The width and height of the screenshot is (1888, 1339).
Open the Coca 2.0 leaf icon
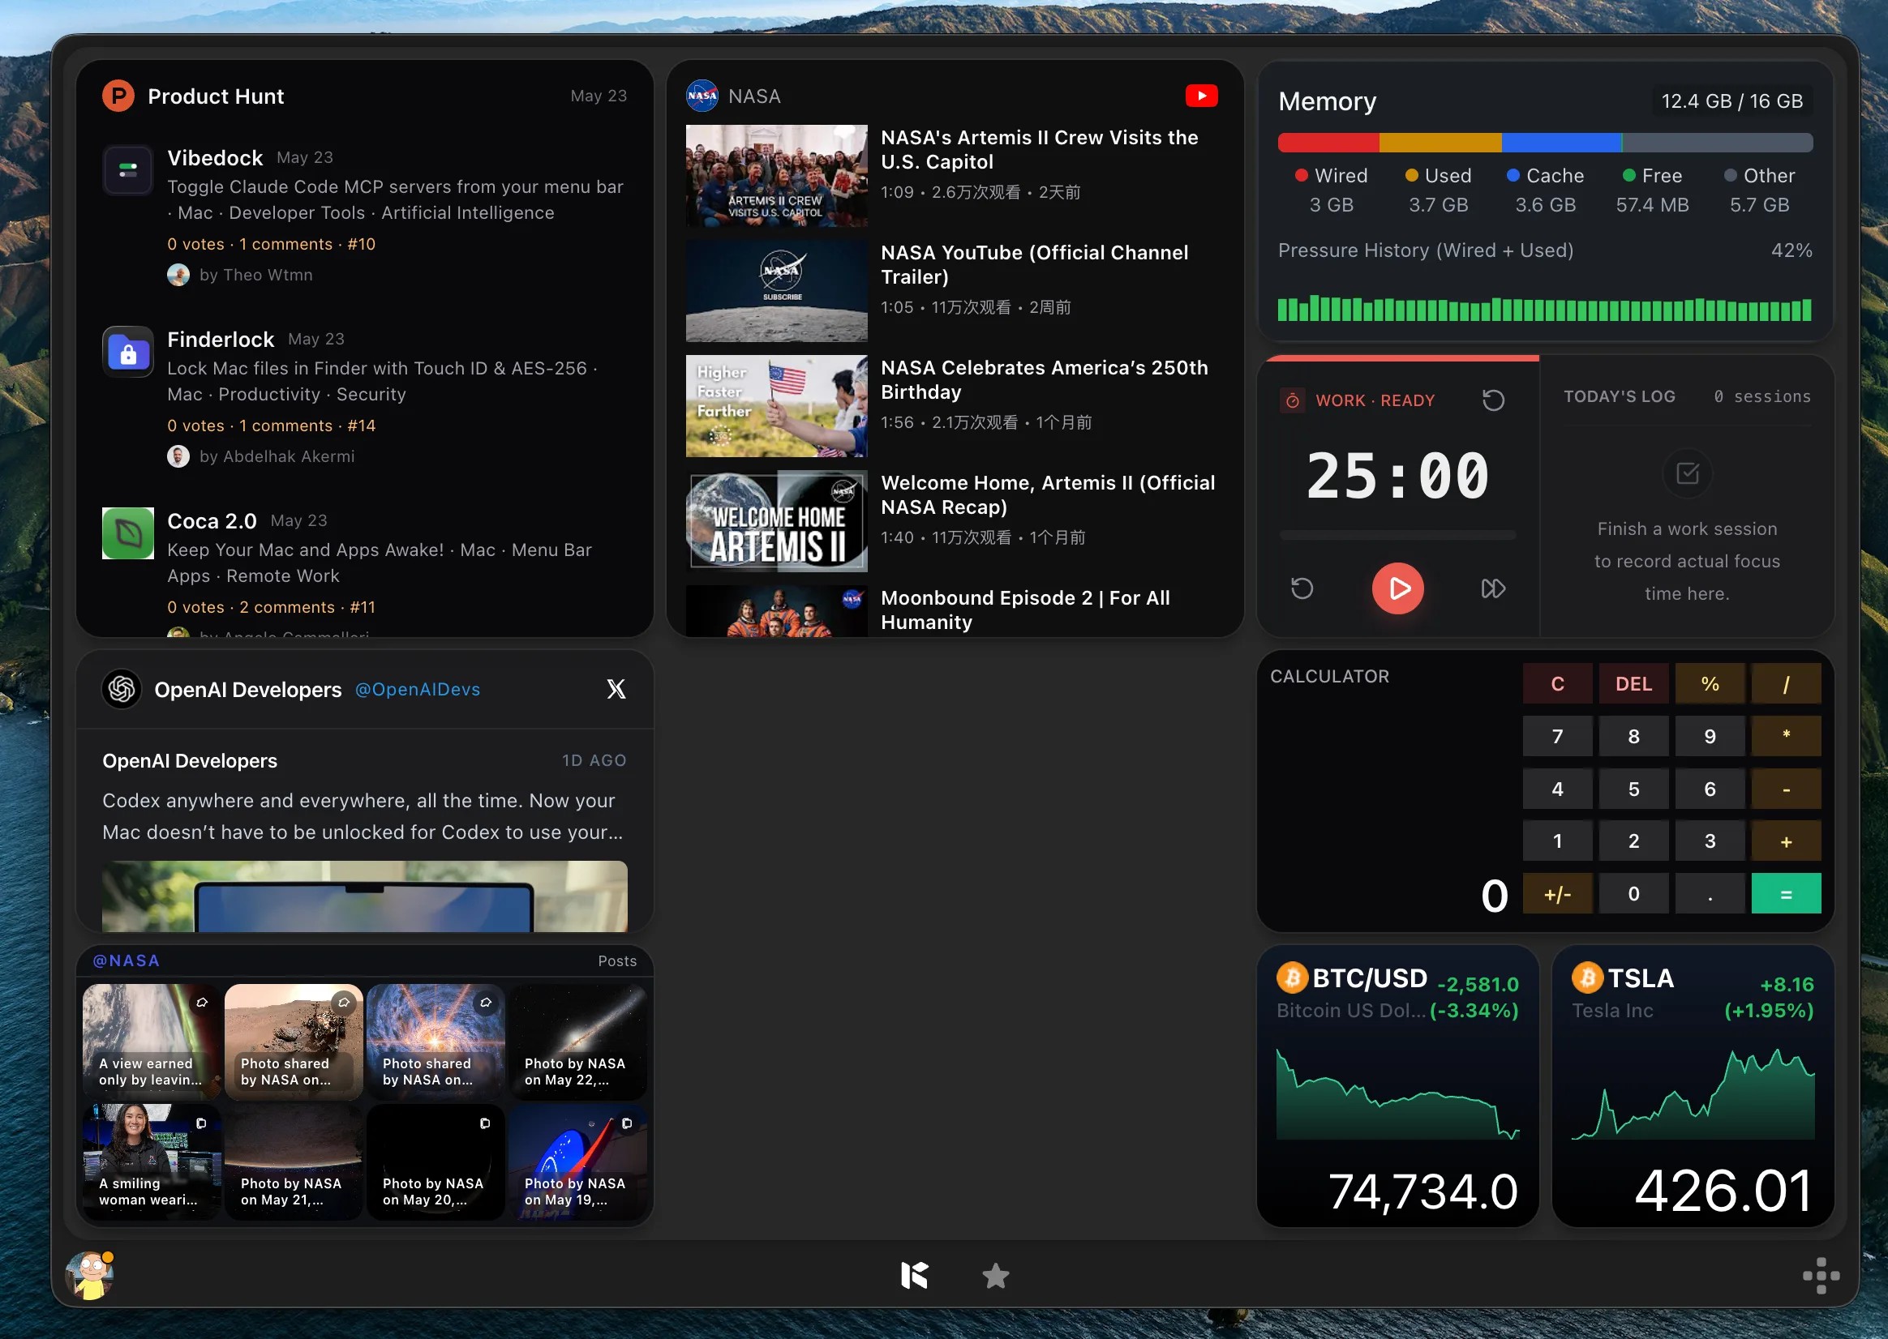coord(128,533)
